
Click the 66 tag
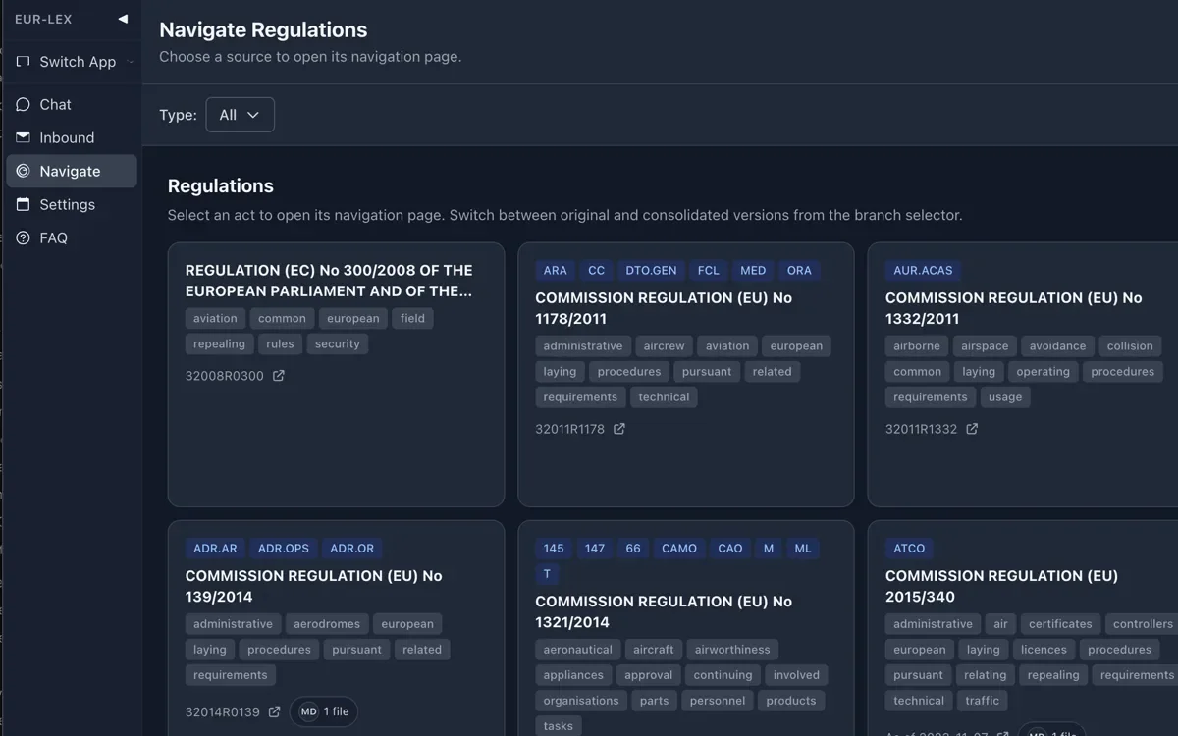point(633,549)
